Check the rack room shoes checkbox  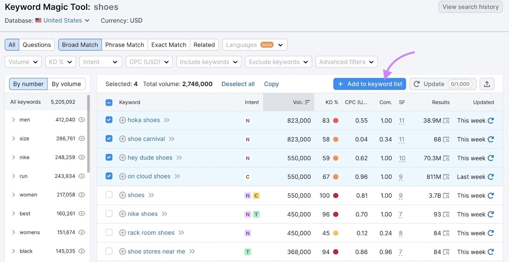109,232
